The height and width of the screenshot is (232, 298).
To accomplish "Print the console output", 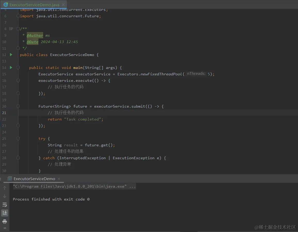I will 5,221.
